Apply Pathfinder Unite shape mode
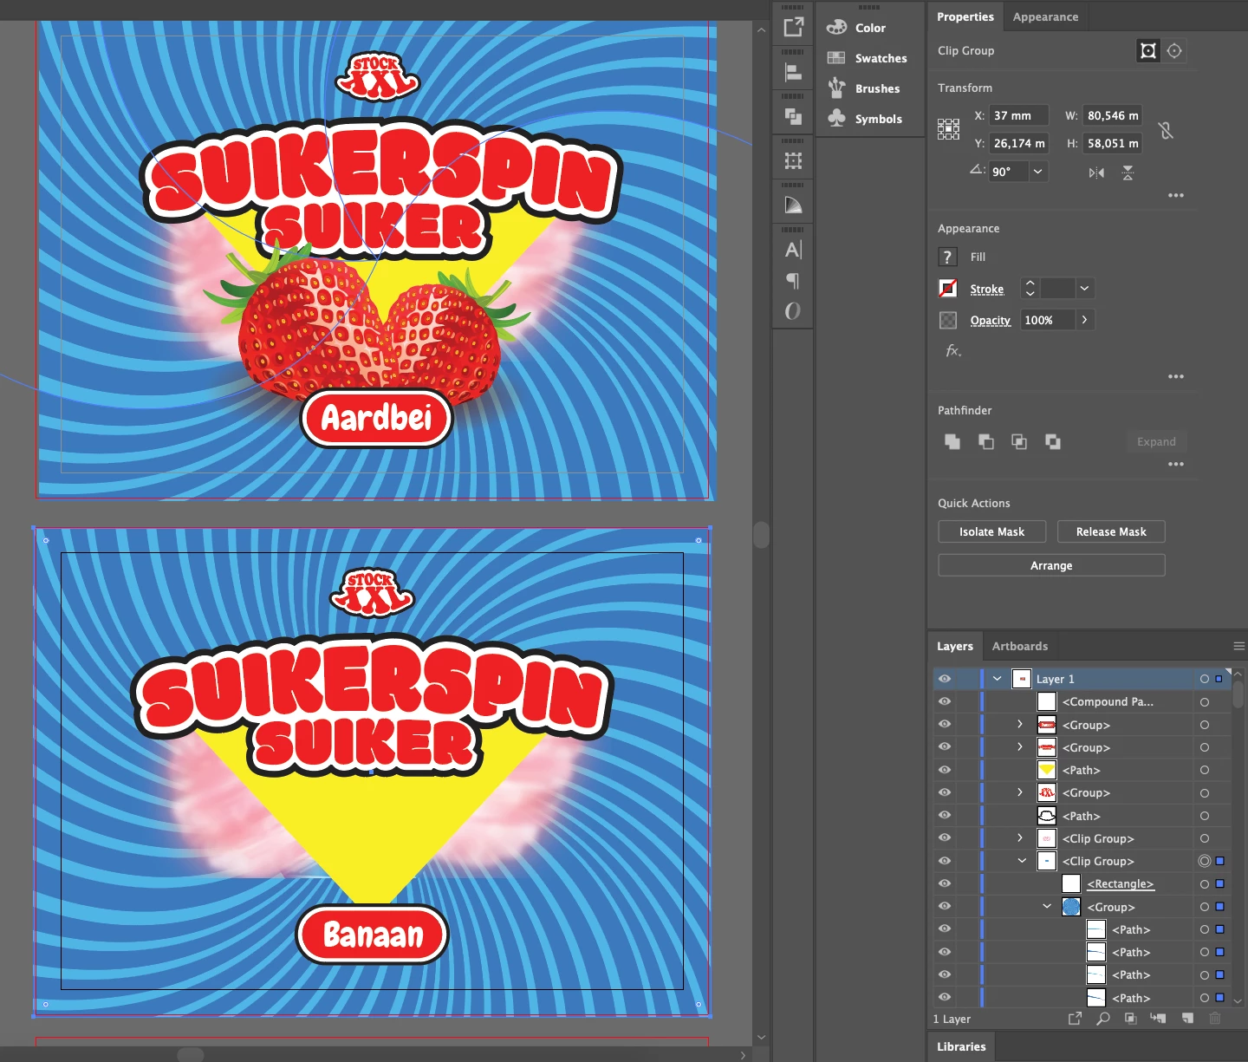 pos(952,441)
